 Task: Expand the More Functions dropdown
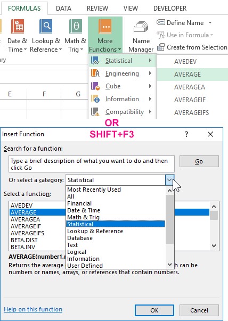(x=105, y=35)
